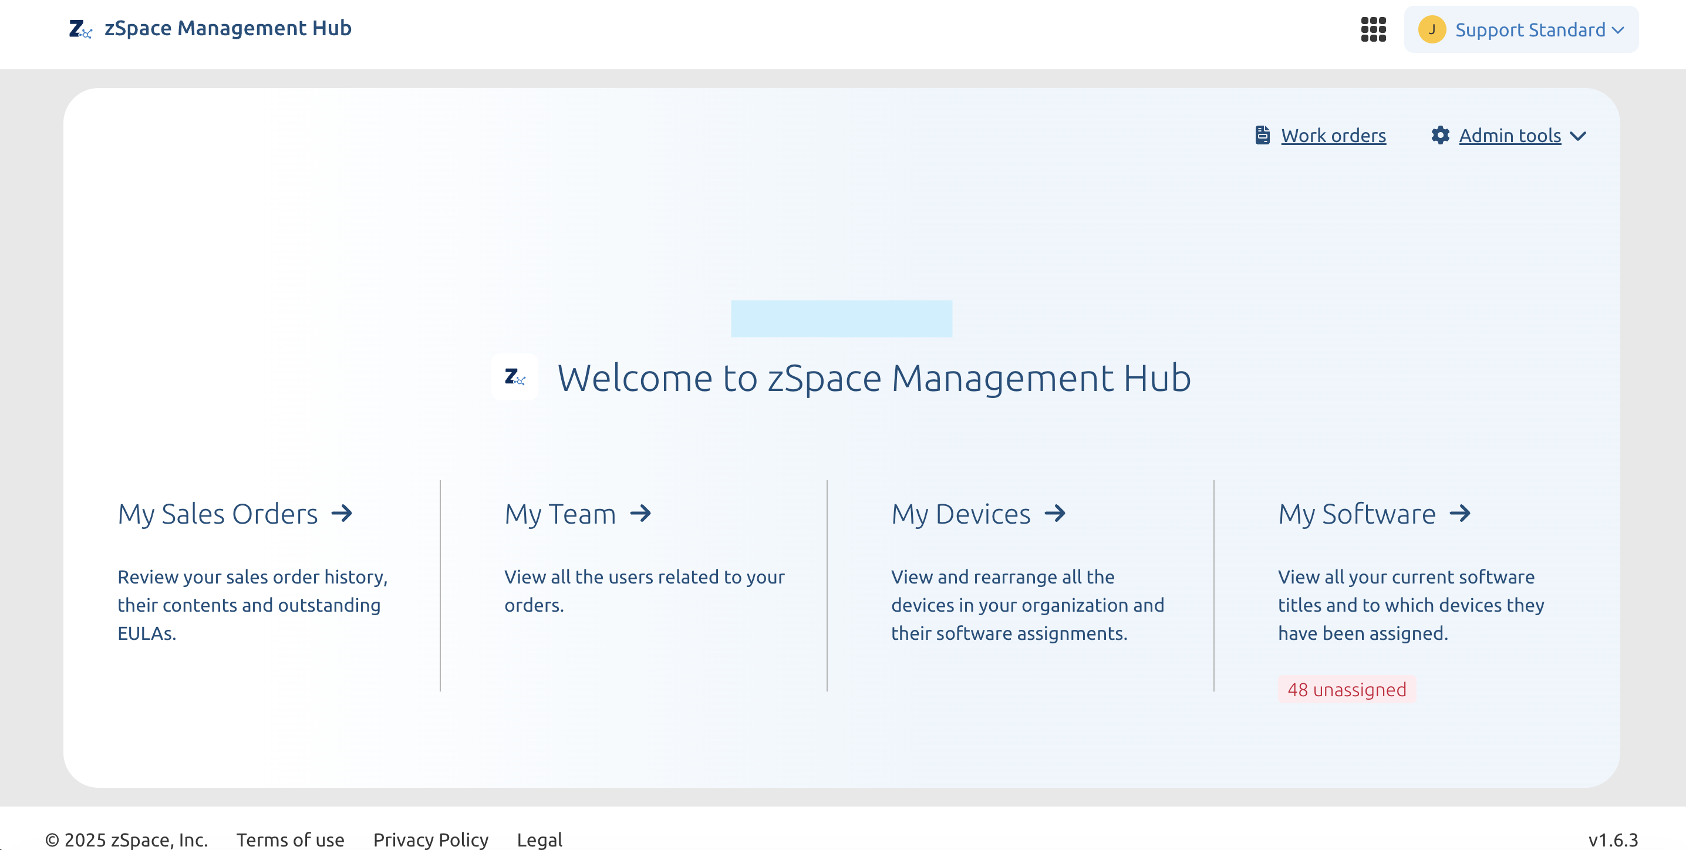The height and width of the screenshot is (850, 1686).
Task: Click the Admin tools gear icon
Action: coord(1440,136)
